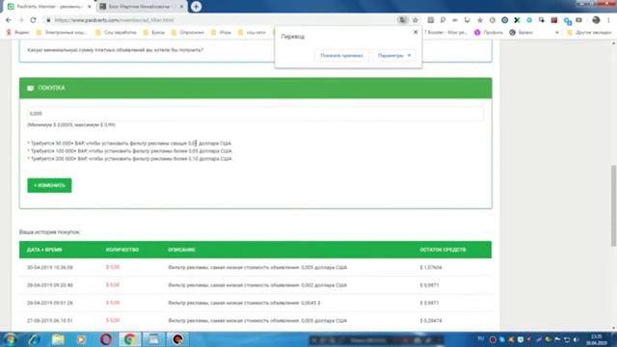Go back using the browser back arrow
This screenshot has width=617, height=347.
9,20
